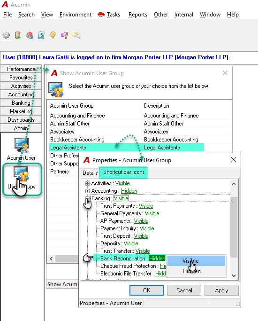This screenshot has height=321, width=258.
Task: Click the gear settings toolbar icon
Action: [6, 35]
